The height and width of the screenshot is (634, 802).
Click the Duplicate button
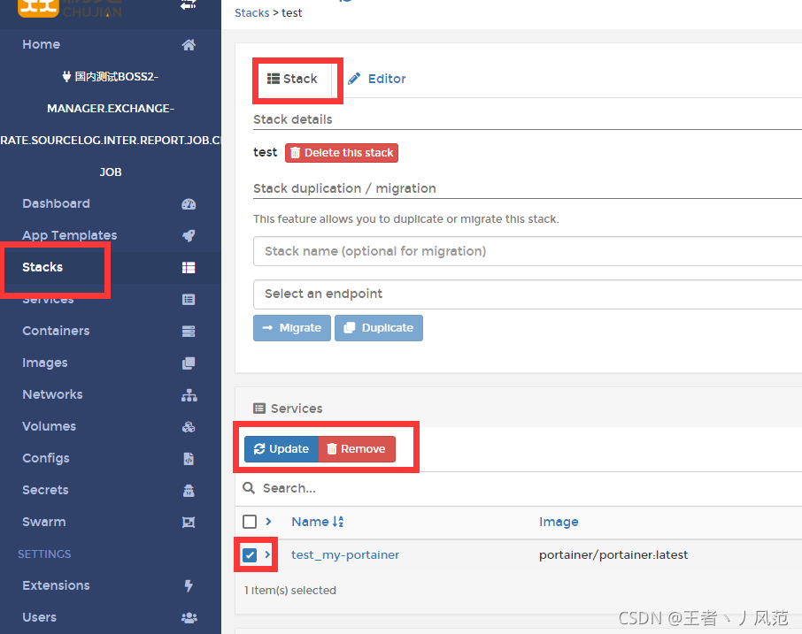pyautogui.click(x=379, y=328)
